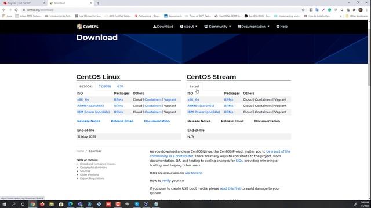Open the browser profile avatar
This screenshot has height=208, width=371.
pos(361,10)
